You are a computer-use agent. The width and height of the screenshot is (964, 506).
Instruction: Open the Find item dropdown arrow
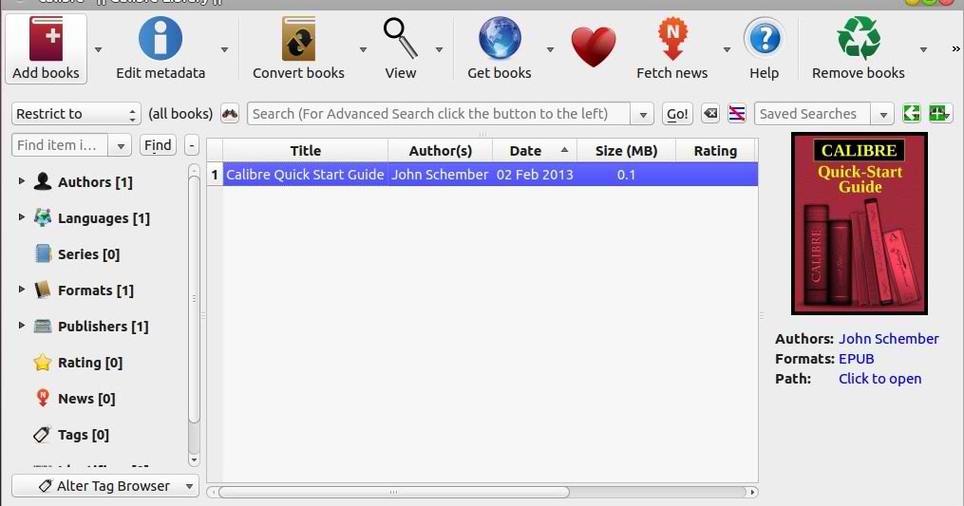click(x=121, y=145)
